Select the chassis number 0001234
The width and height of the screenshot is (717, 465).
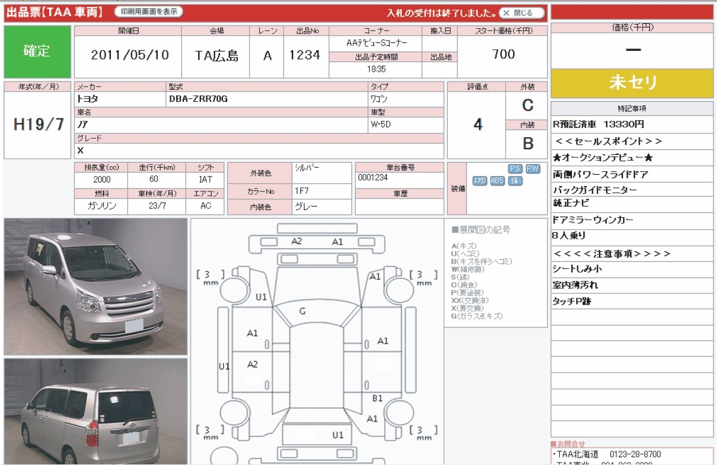(x=373, y=178)
